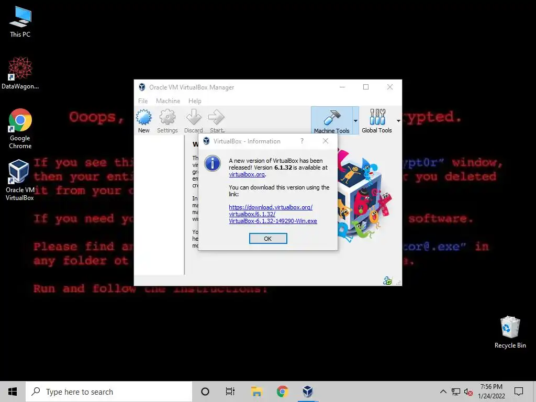Show hidden system tray icons
Viewport: 536px width, 402px height.
[443, 392]
